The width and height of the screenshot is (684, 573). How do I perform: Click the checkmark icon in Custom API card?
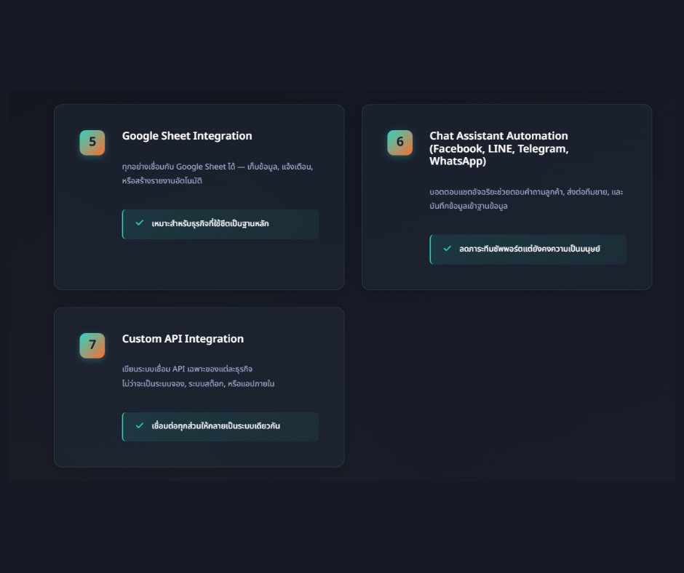pos(140,426)
